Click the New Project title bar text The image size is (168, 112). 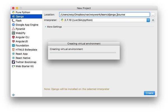84,8
